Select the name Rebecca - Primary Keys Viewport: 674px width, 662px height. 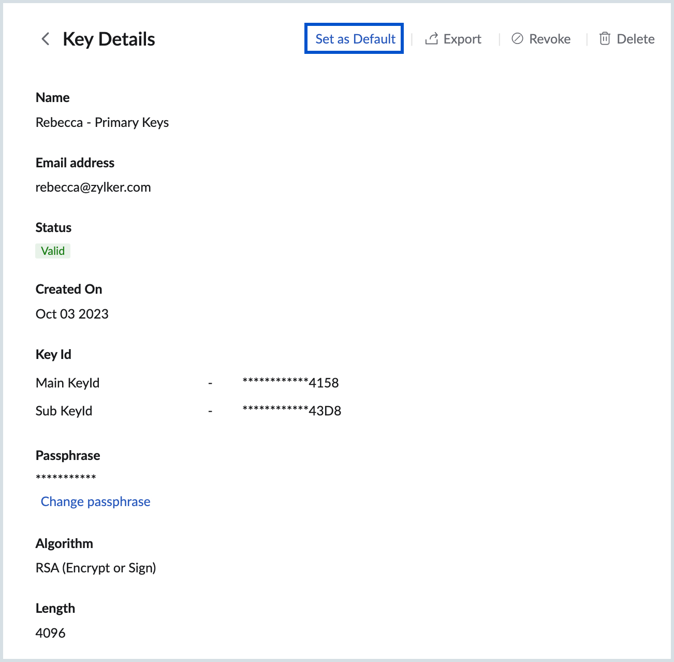tap(102, 122)
